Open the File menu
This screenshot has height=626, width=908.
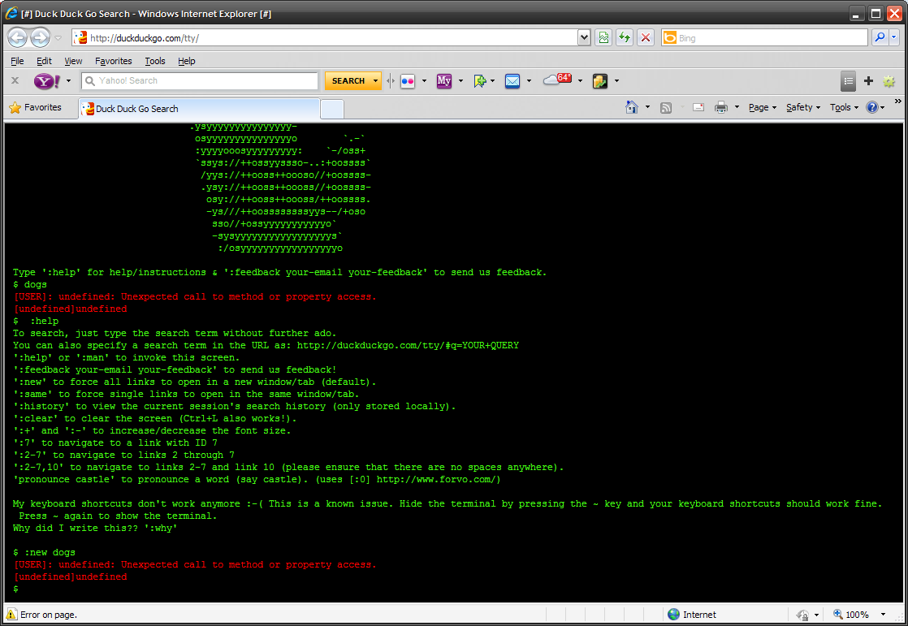(17, 61)
